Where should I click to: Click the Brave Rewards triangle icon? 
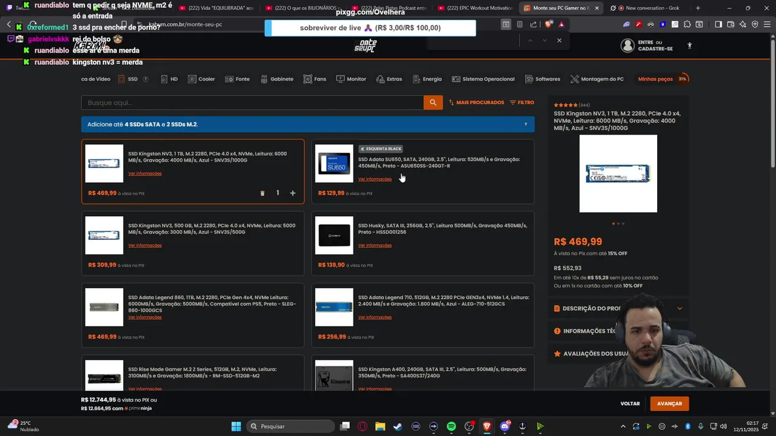pyautogui.click(x=561, y=24)
